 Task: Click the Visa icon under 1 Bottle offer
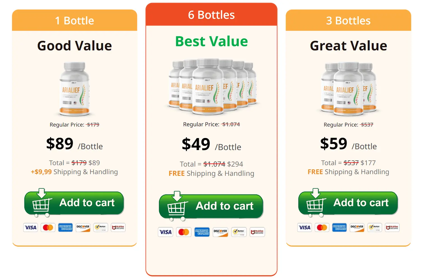[x=30, y=228]
